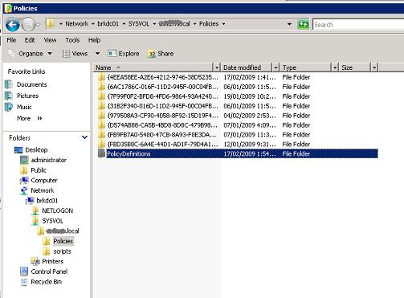Select .local domain folder in tree

tap(62, 231)
